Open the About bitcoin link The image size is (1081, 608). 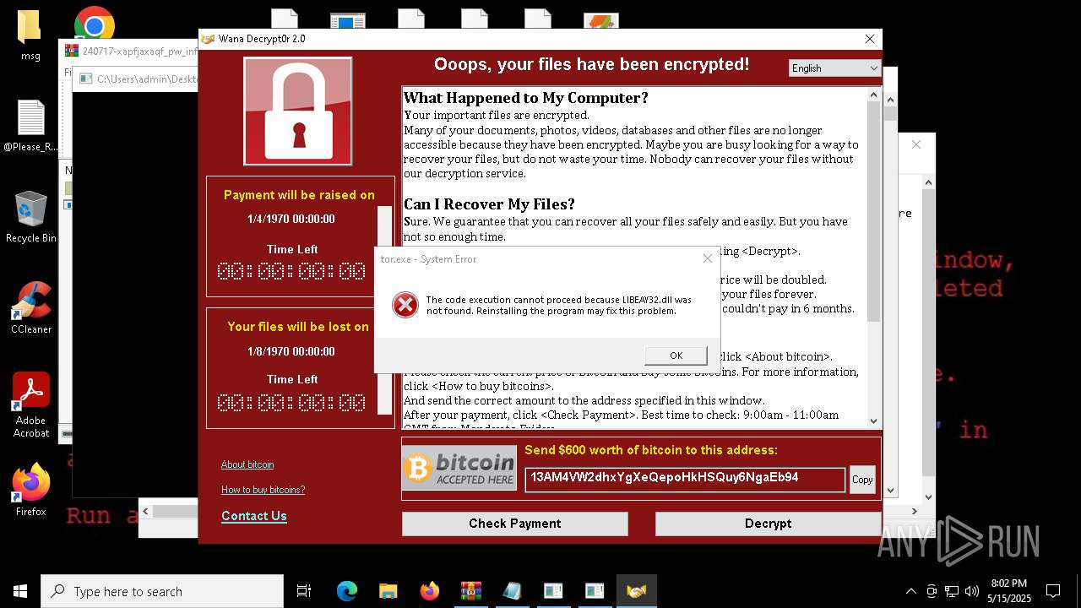(x=247, y=464)
